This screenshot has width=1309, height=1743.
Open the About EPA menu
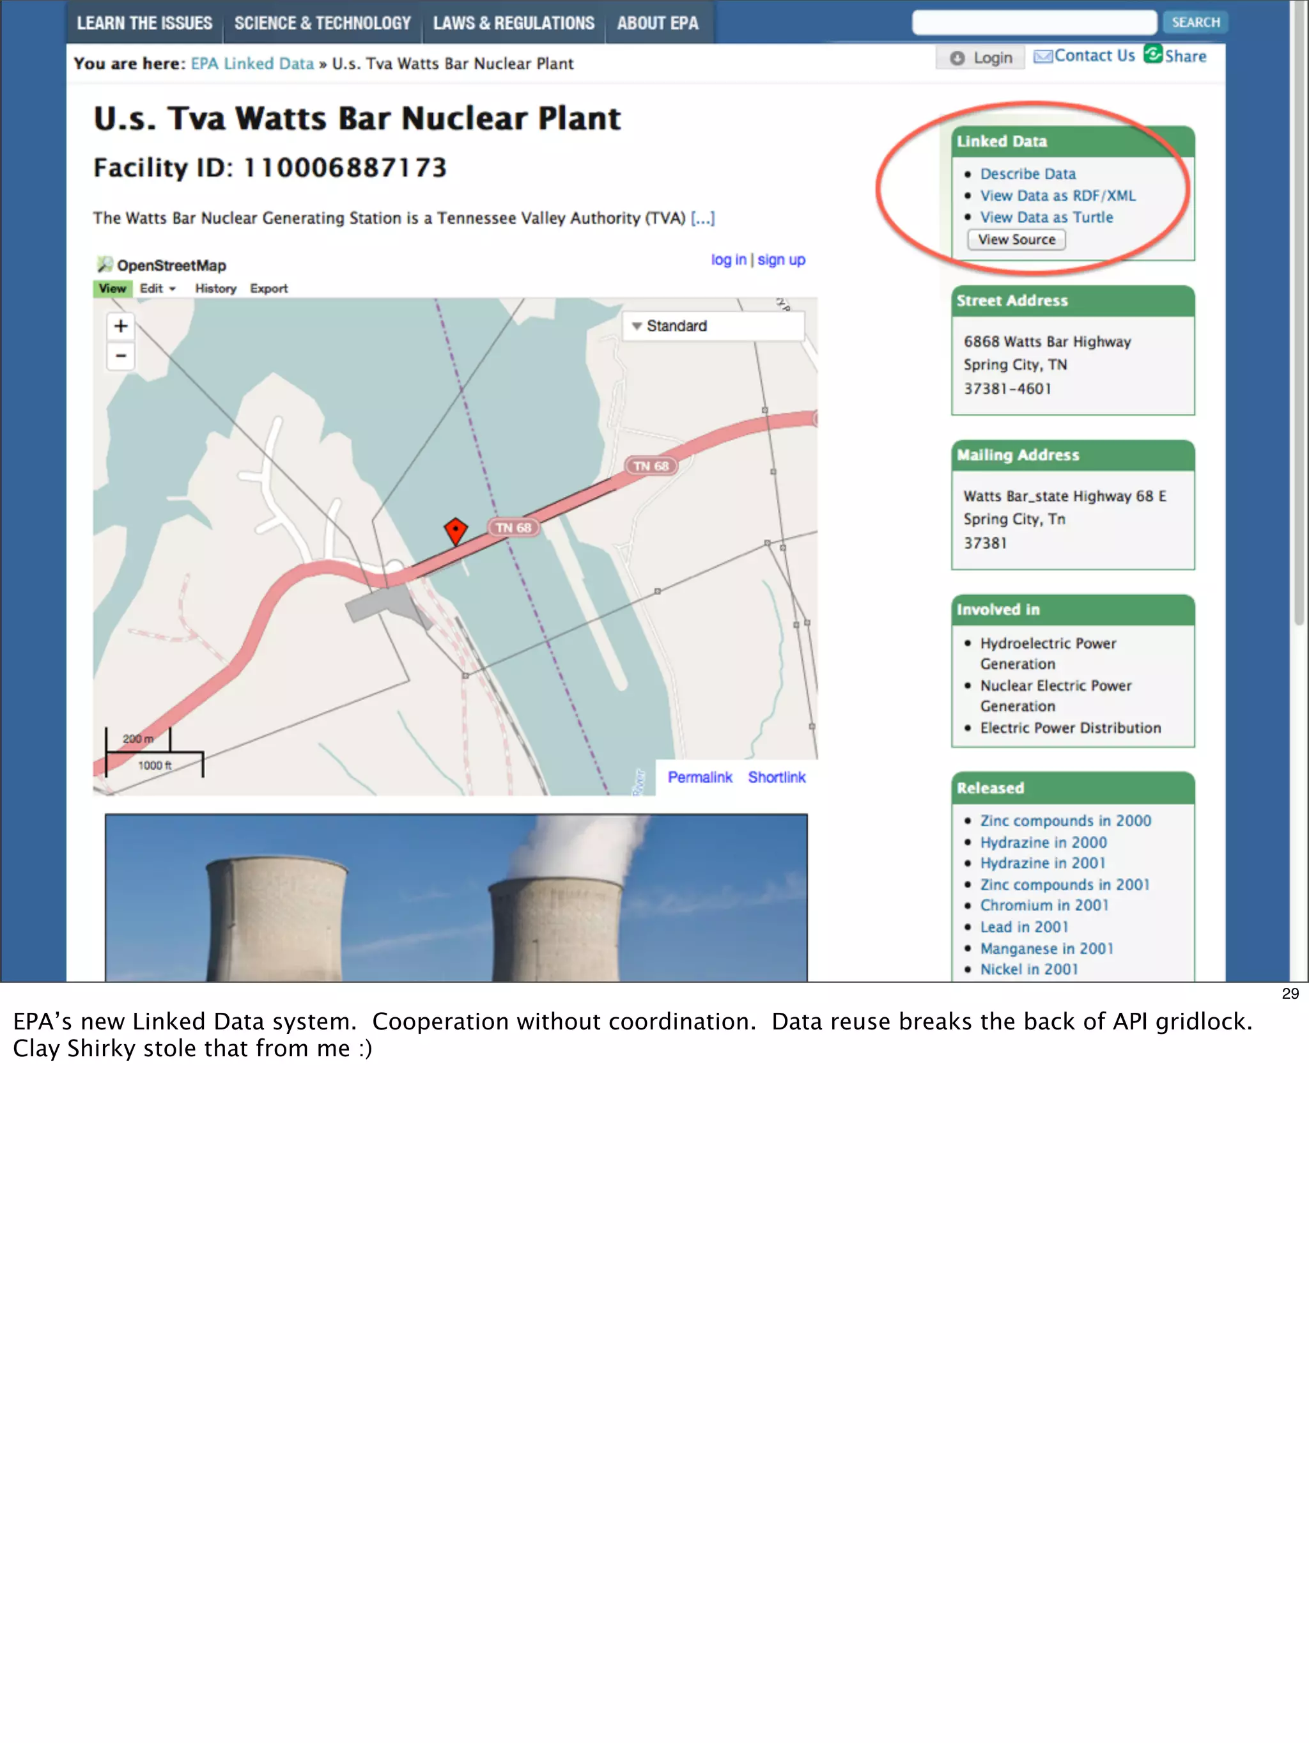(x=658, y=23)
